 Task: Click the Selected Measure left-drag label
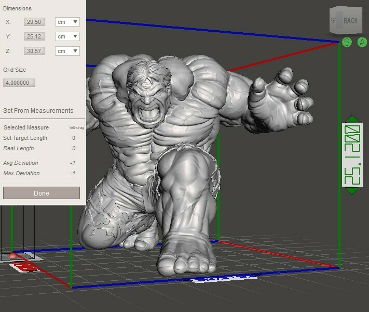[76, 127]
